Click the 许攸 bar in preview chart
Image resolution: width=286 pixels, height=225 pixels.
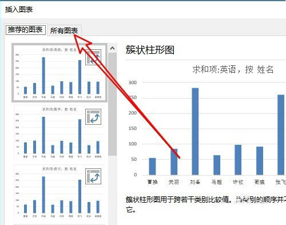point(238,160)
